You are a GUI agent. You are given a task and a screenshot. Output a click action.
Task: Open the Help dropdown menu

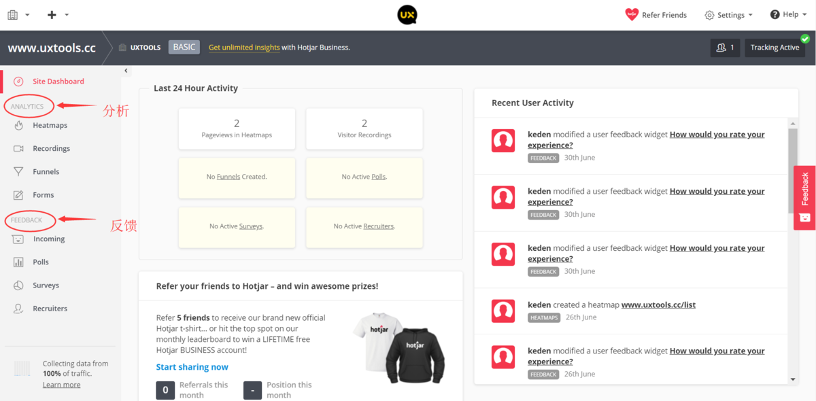(x=789, y=14)
